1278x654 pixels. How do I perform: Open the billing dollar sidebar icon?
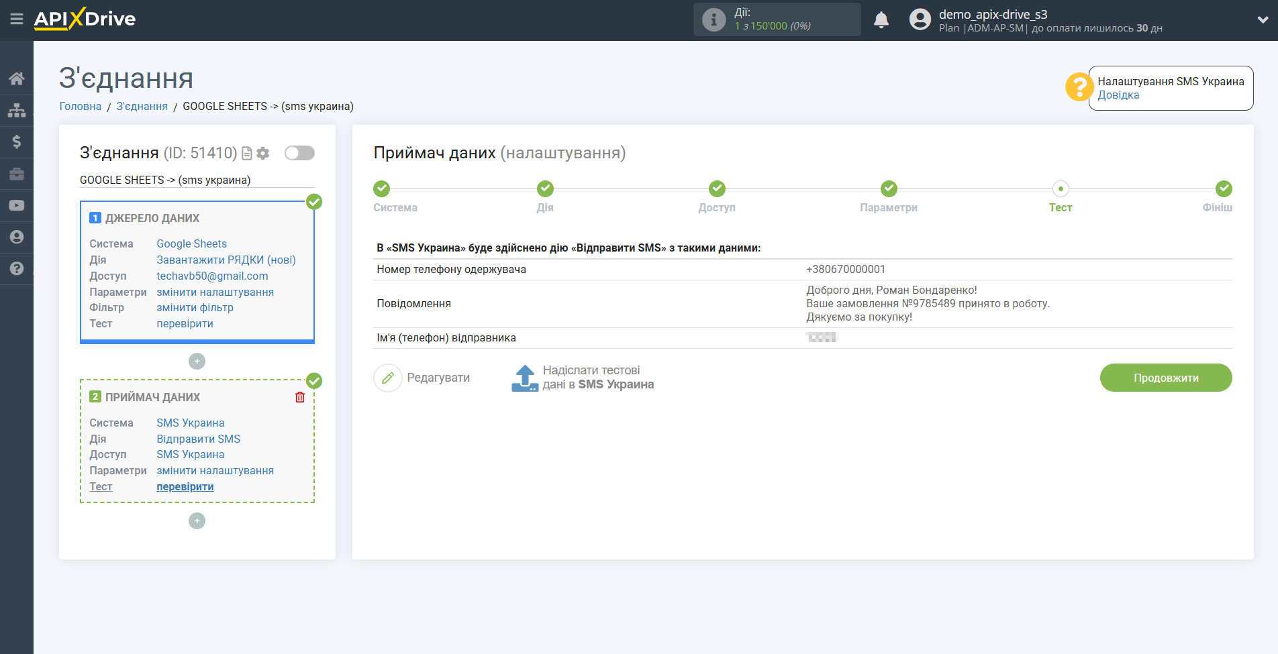[x=17, y=142]
